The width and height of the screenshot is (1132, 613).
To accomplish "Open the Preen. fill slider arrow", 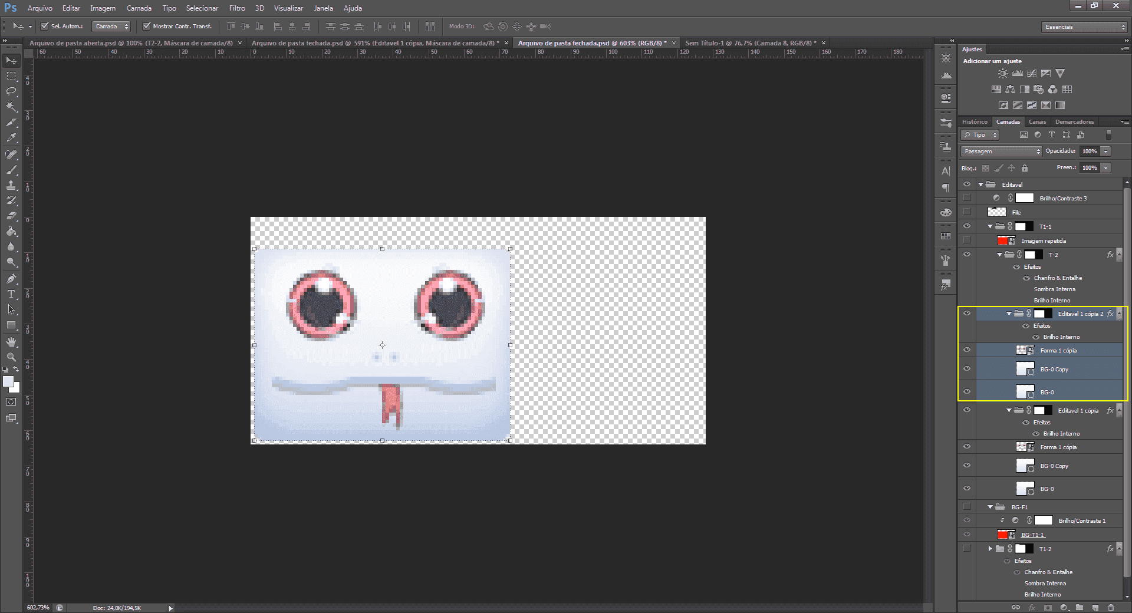I will [x=1107, y=168].
